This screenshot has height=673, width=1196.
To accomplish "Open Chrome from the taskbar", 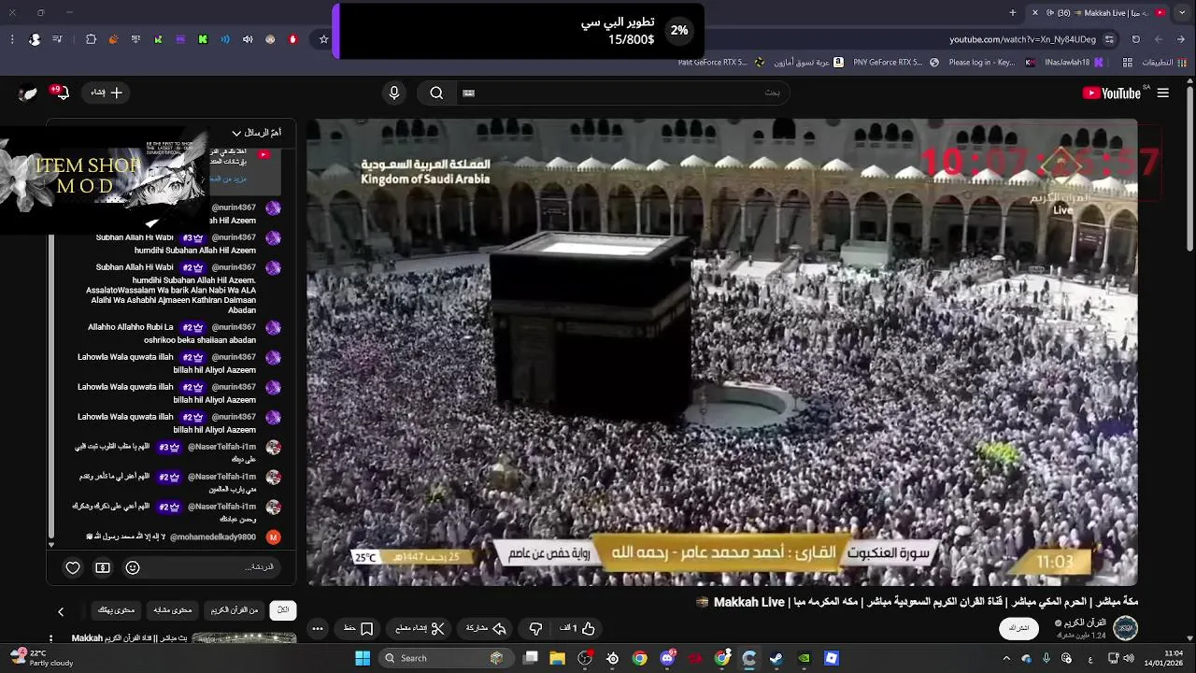I will pos(640,658).
